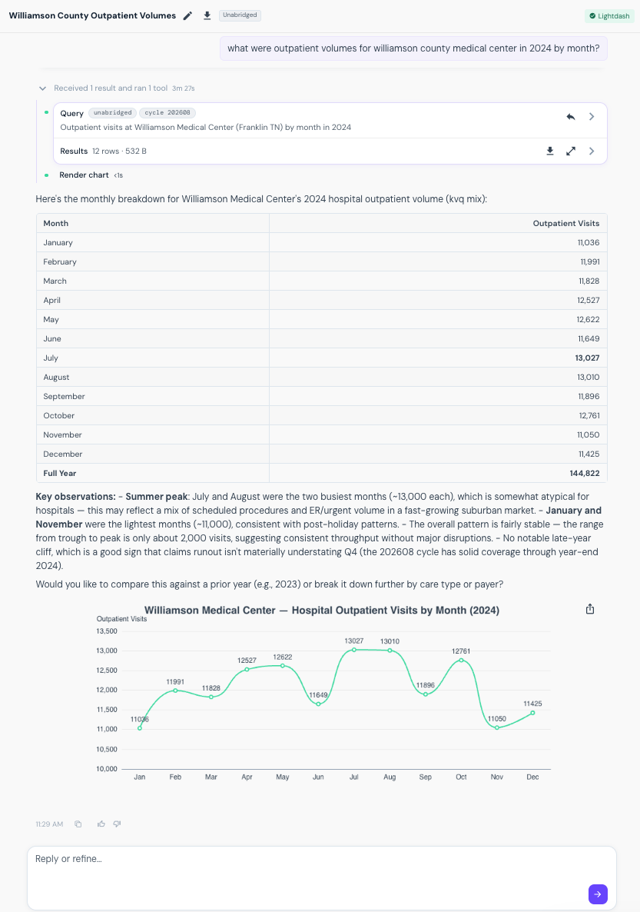Click the Unabridged badge next to title

click(240, 15)
